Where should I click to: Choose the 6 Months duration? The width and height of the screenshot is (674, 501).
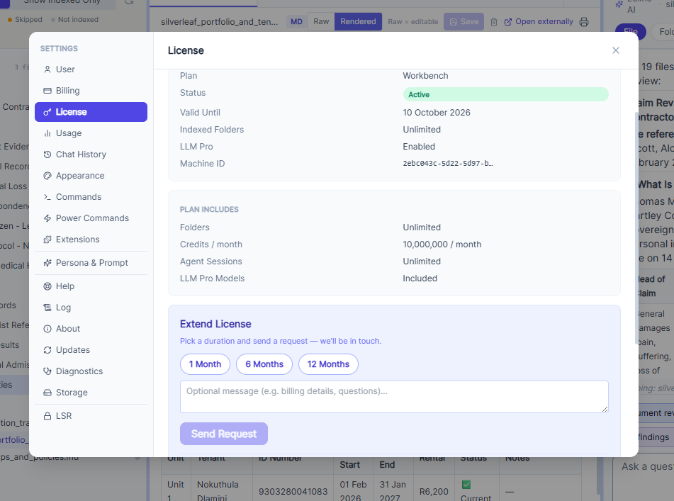[x=264, y=364]
